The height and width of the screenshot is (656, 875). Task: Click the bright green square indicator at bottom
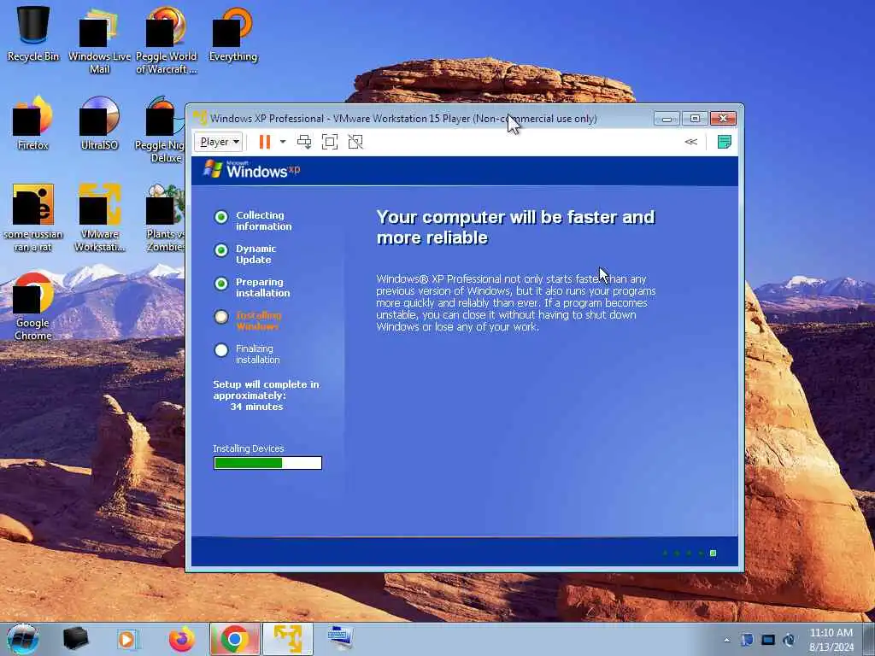713,553
